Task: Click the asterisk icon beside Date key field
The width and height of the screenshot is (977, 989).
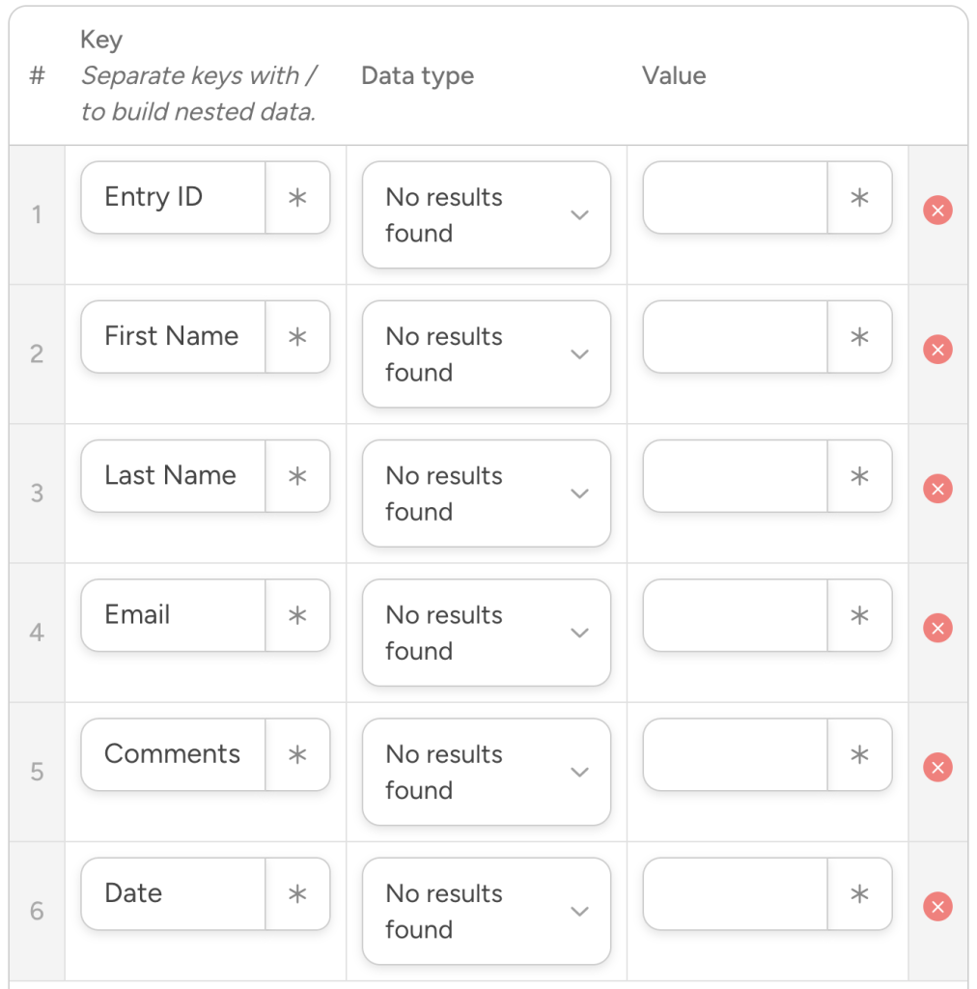Action: [x=297, y=893]
